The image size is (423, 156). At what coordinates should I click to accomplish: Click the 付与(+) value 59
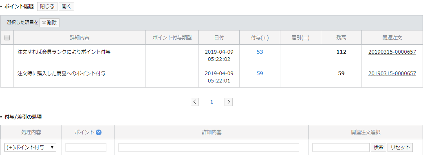coord(260,73)
